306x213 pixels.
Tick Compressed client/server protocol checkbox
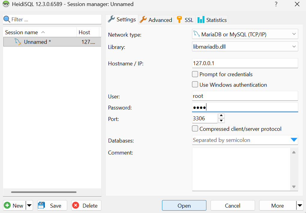[195, 129]
